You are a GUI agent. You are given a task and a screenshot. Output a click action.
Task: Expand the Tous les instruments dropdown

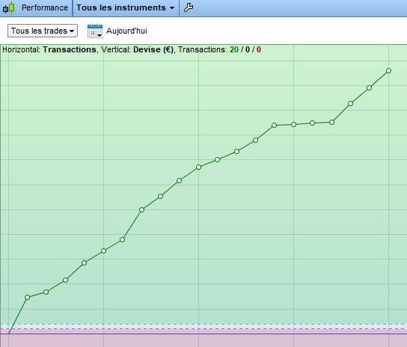(x=126, y=7)
